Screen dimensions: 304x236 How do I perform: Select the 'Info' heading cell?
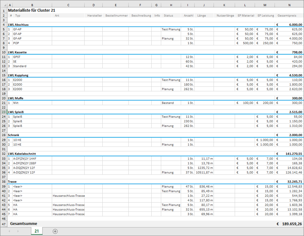tap(156, 15)
